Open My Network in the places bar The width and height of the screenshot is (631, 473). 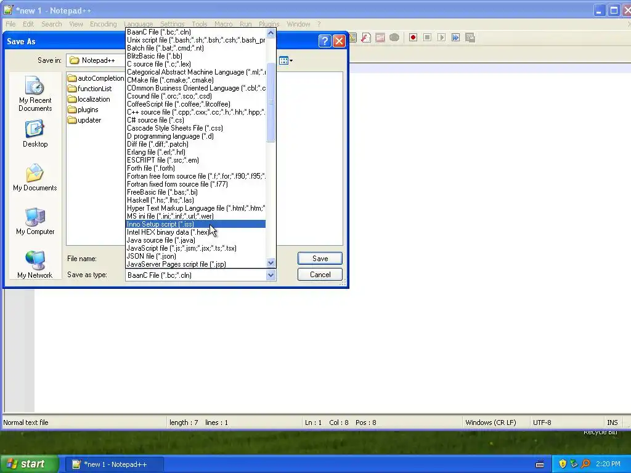tap(35, 264)
